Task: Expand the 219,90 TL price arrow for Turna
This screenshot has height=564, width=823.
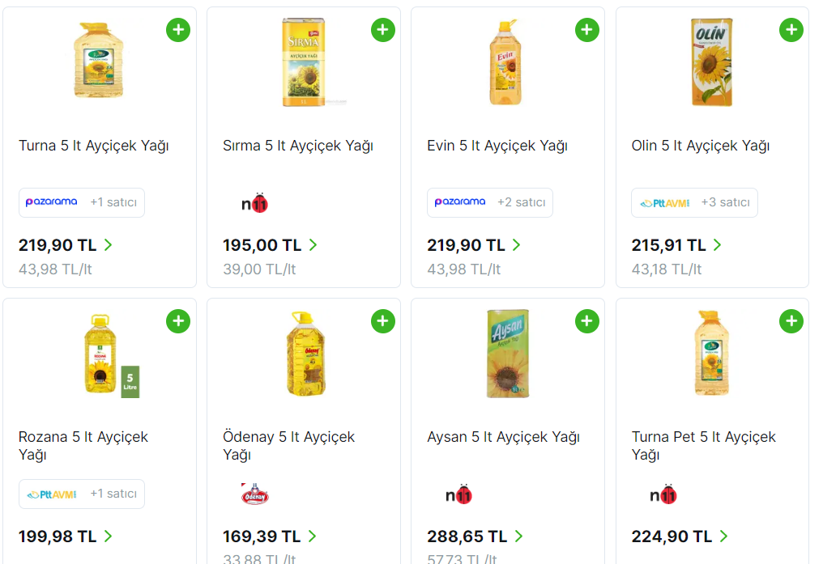Action: coord(109,245)
